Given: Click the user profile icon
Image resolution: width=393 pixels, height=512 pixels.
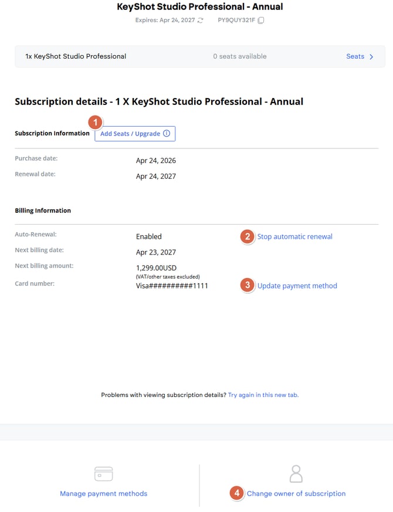Looking at the screenshot, I should pos(296,474).
